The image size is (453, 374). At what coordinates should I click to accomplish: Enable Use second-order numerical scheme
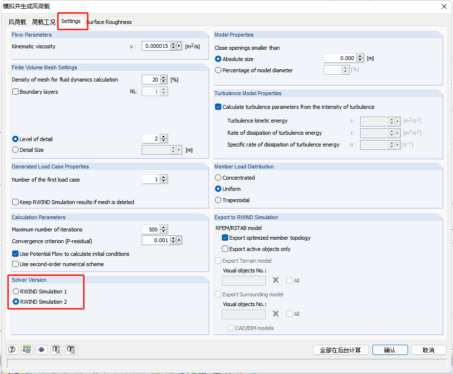pos(15,264)
